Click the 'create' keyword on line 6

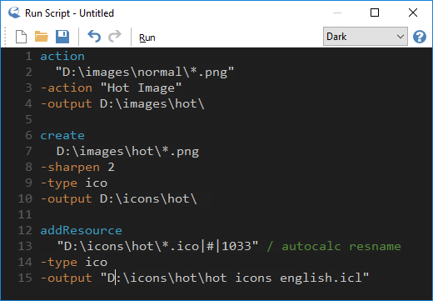pyautogui.click(x=62, y=135)
